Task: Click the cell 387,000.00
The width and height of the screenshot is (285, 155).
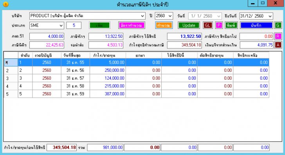Action: pos(108,94)
